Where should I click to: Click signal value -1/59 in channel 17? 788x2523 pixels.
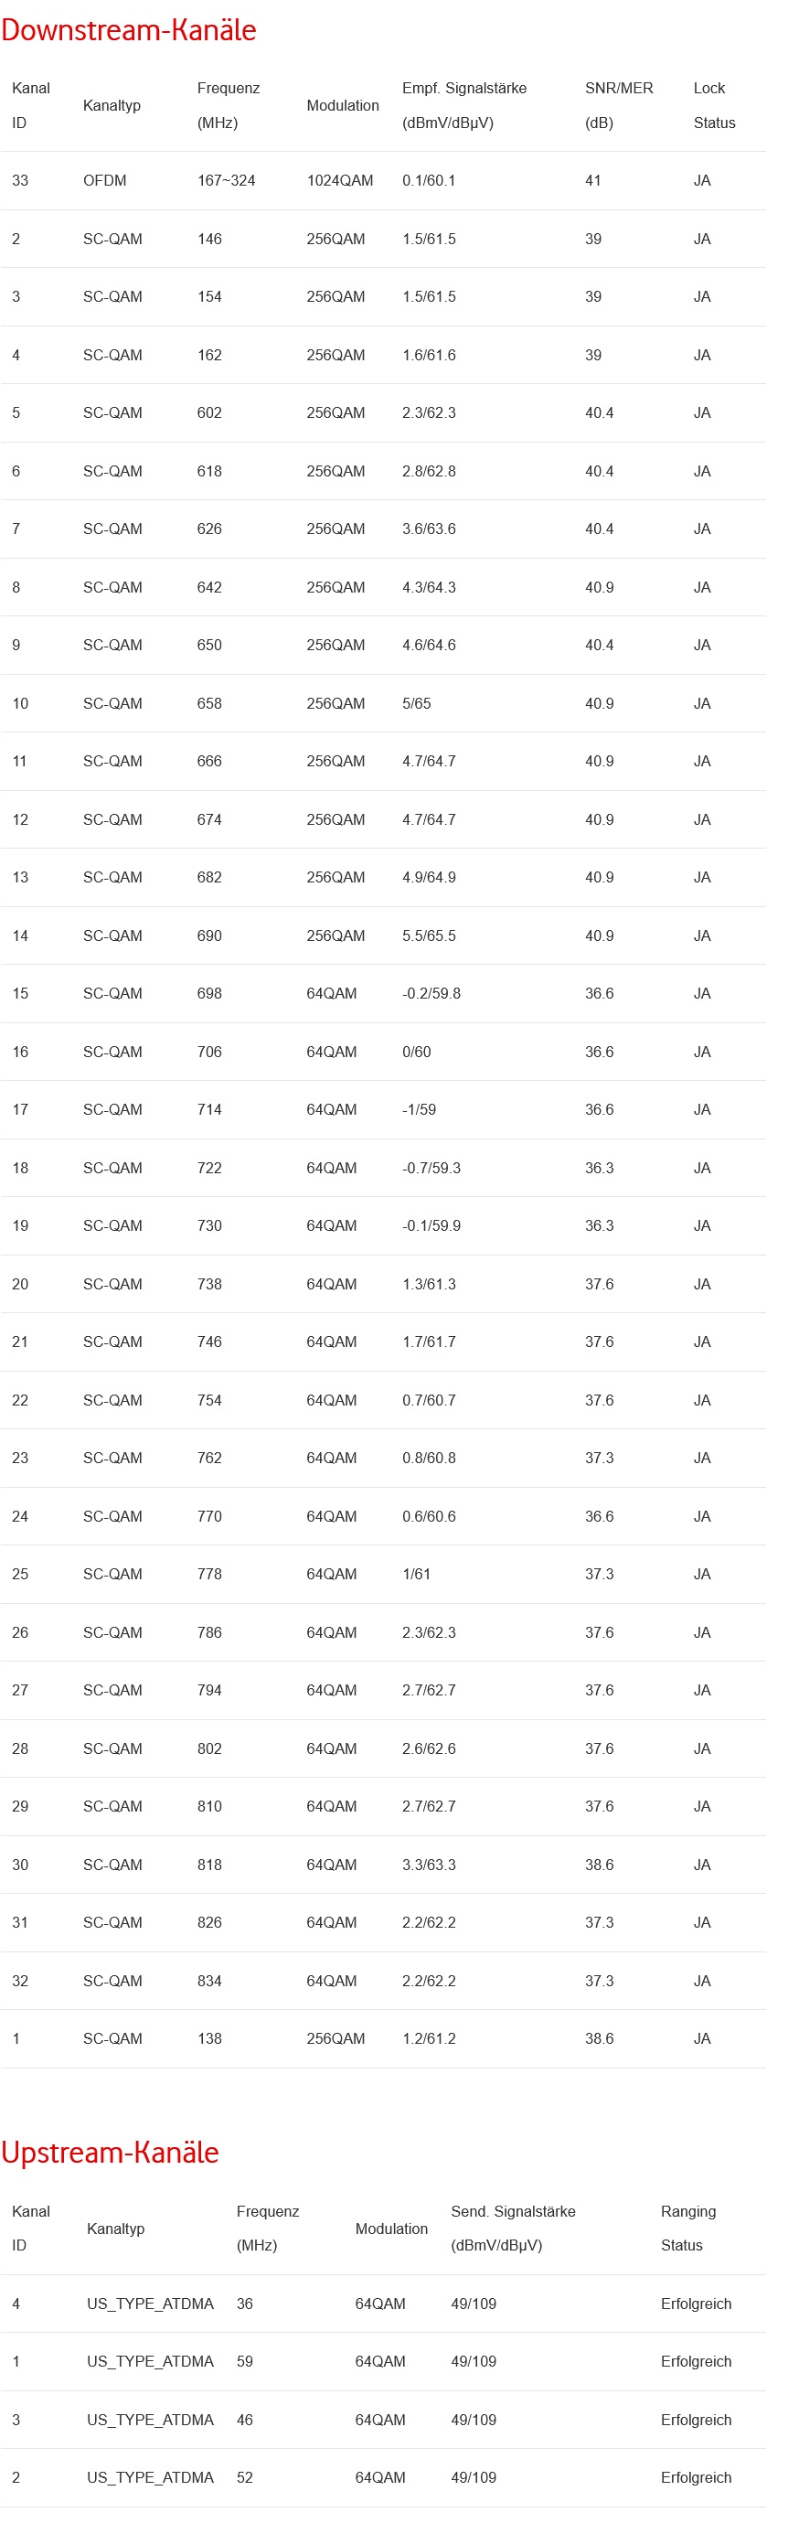[x=419, y=1109]
